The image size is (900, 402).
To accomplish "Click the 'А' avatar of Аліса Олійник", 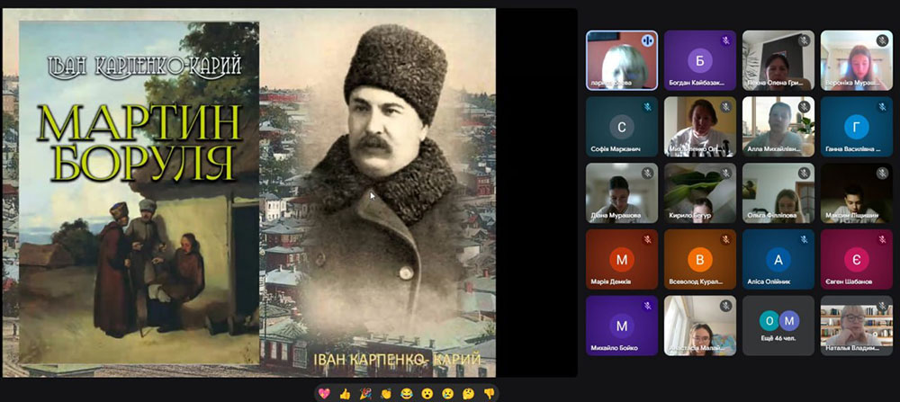I will (x=778, y=260).
